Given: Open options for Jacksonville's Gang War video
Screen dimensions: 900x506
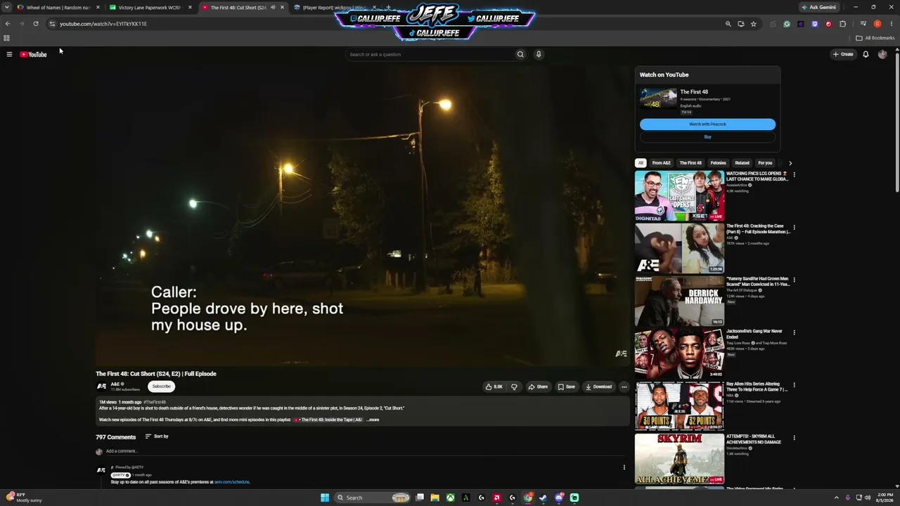Looking at the screenshot, I should (794, 332).
